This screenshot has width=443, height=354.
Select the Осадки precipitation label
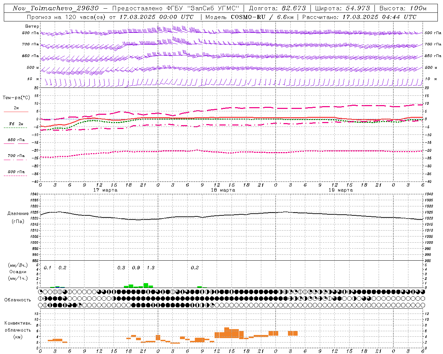pos(18,272)
